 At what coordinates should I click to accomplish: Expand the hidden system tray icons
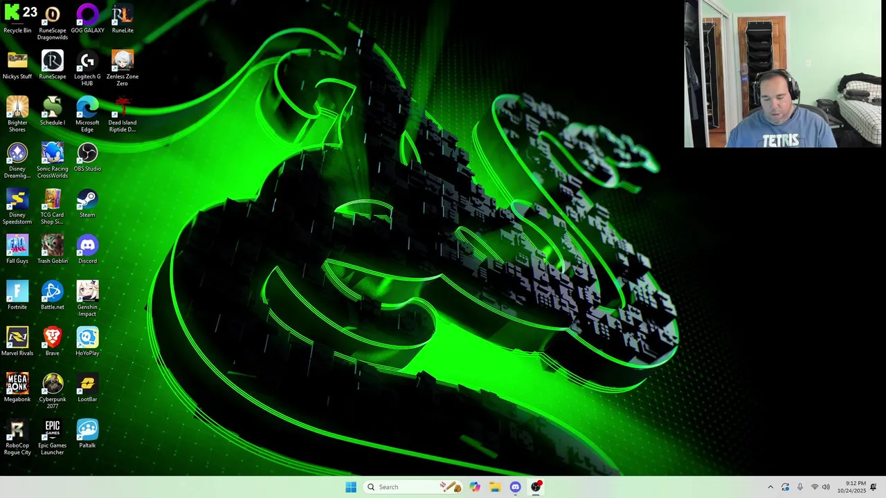pos(770,487)
